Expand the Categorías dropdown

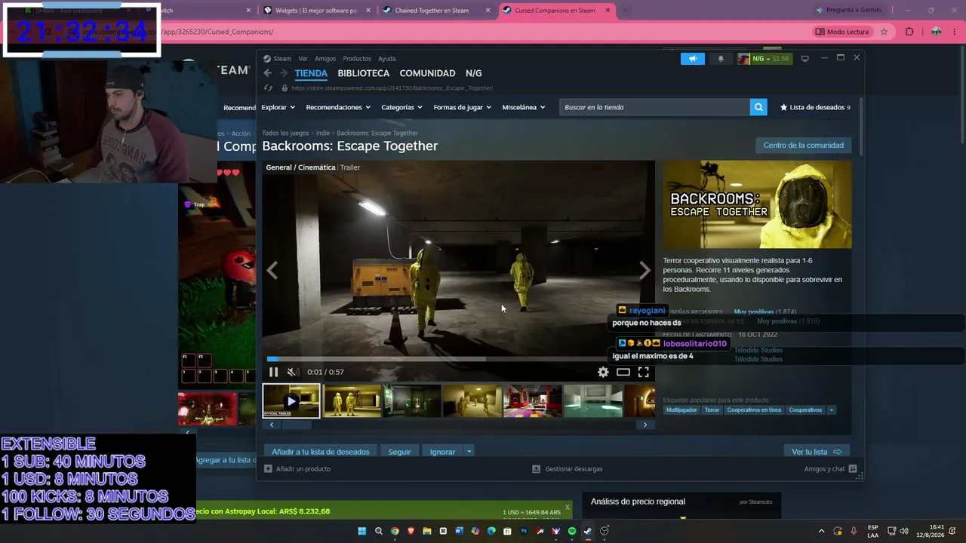[401, 107]
